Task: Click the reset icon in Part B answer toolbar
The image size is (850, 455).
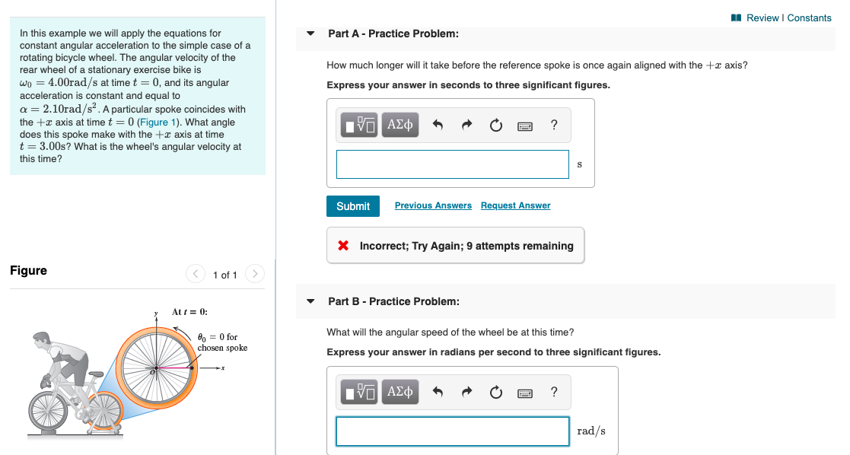Action: click(x=495, y=392)
